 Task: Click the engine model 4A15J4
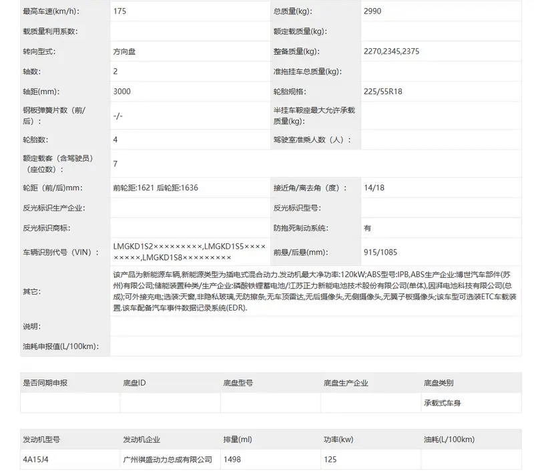(x=35, y=460)
